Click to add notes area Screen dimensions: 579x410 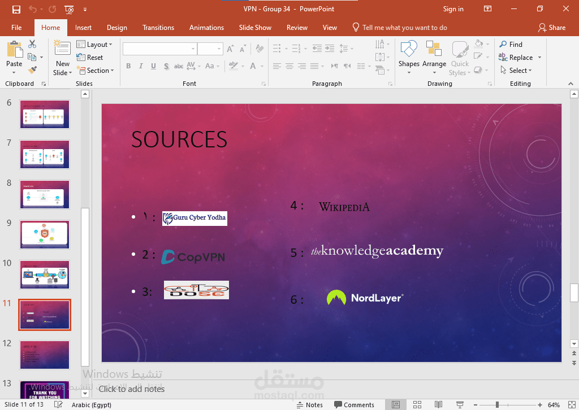[132, 389]
